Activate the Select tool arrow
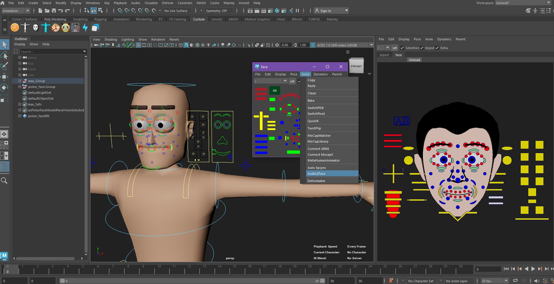554x284 pixels. [x=4, y=44]
